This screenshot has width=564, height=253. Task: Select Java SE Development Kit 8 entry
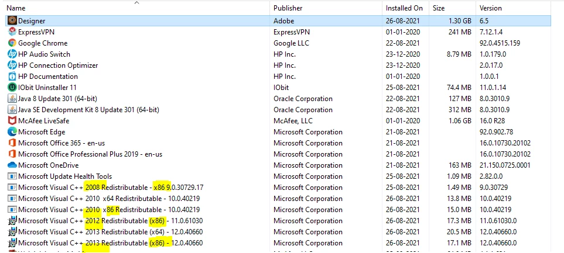[x=88, y=110]
